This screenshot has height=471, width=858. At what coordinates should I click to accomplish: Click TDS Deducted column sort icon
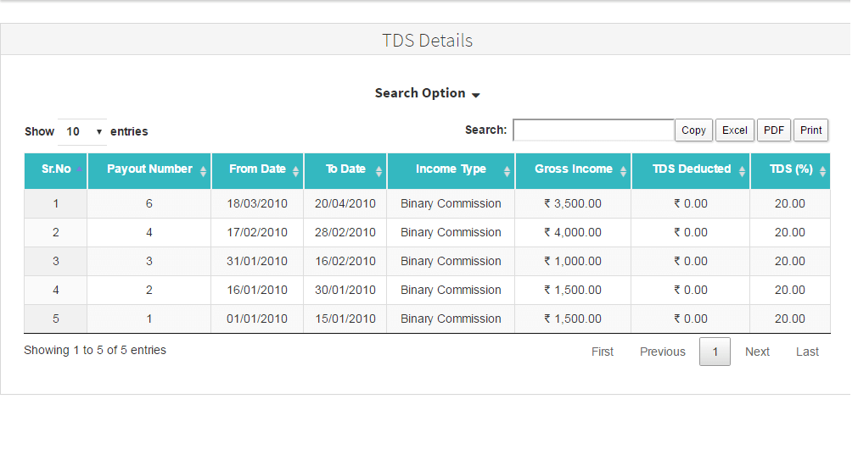coord(742,171)
